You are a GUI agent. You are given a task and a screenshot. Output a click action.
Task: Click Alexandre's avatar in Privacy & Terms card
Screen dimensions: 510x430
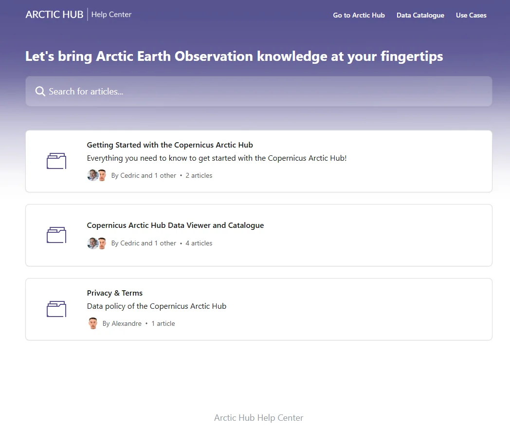click(x=93, y=323)
